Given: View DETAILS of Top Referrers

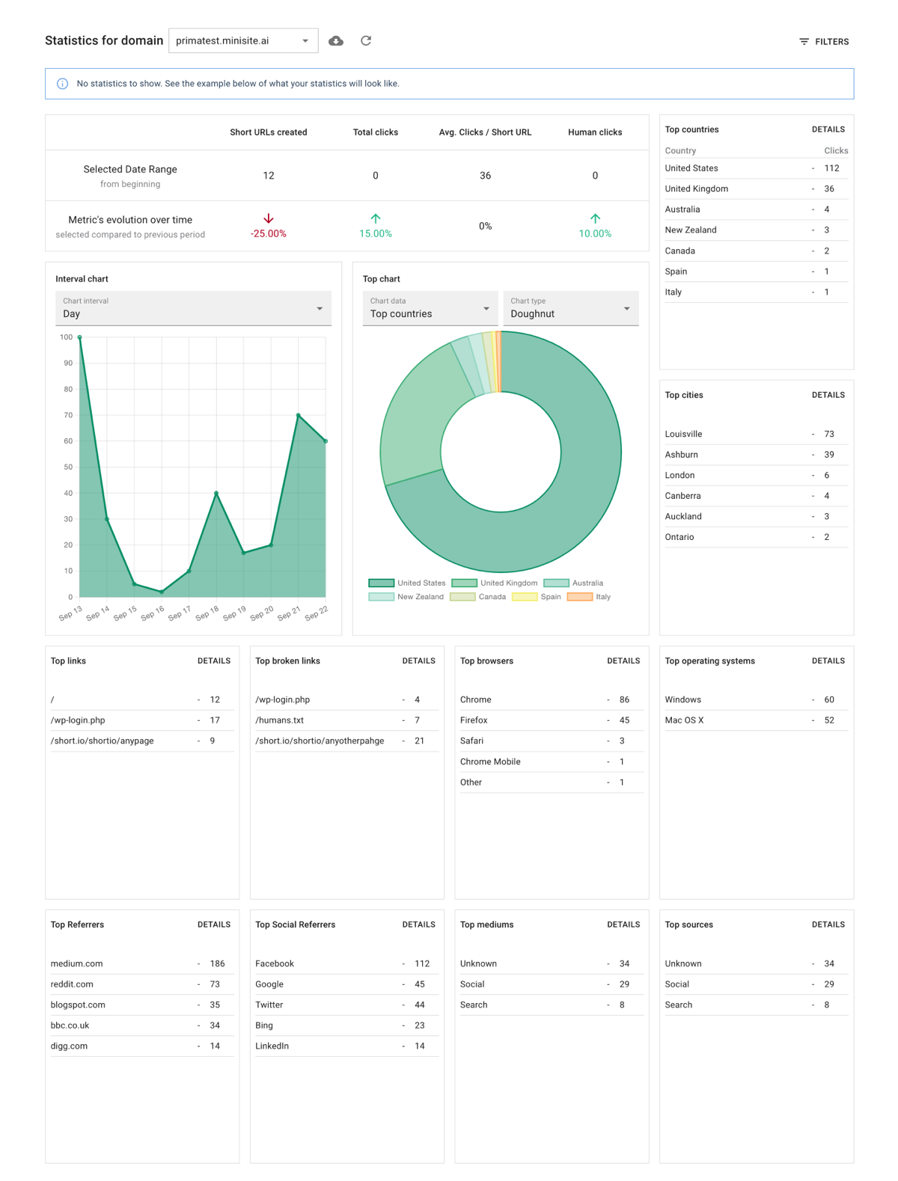Looking at the screenshot, I should (214, 925).
